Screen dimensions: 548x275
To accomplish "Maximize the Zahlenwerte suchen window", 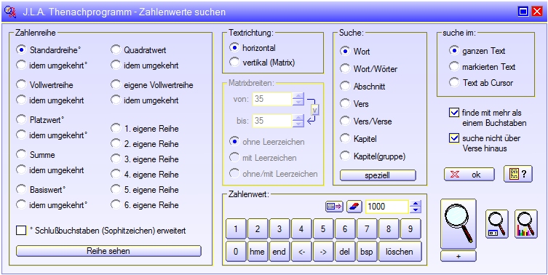I will [x=523, y=12].
